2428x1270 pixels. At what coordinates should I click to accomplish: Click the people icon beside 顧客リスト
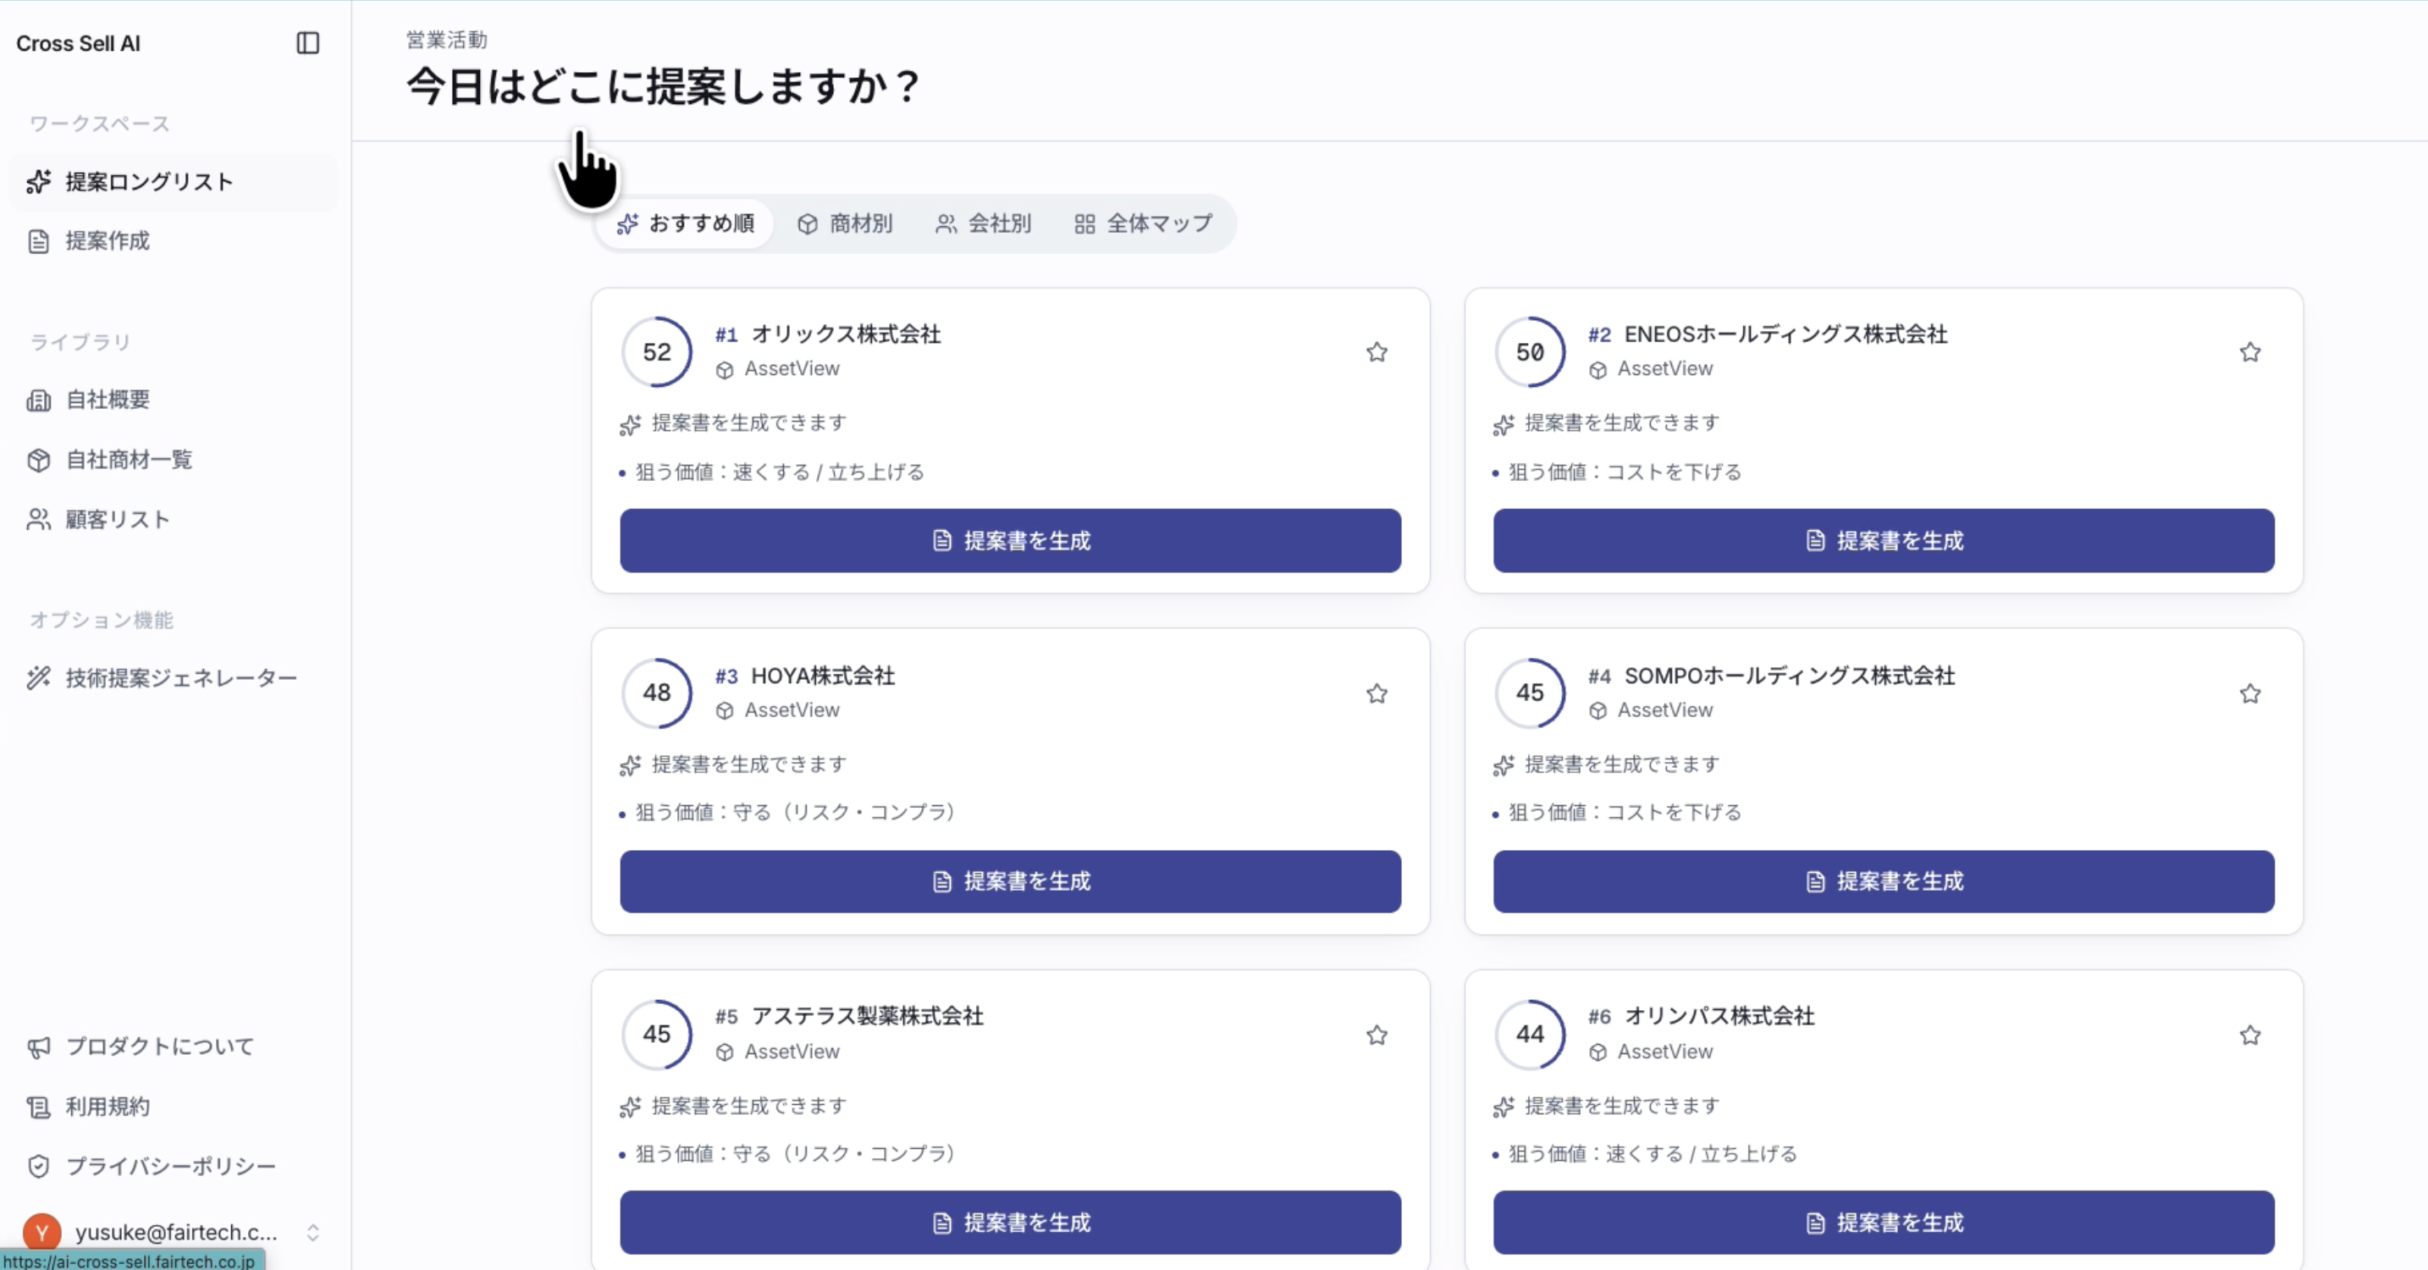click(x=39, y=520)
